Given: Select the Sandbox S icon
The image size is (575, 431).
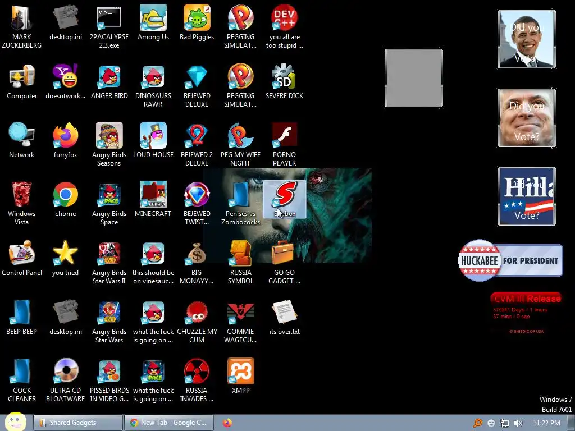Looking at the screenshot, I should tap(285, 199).
